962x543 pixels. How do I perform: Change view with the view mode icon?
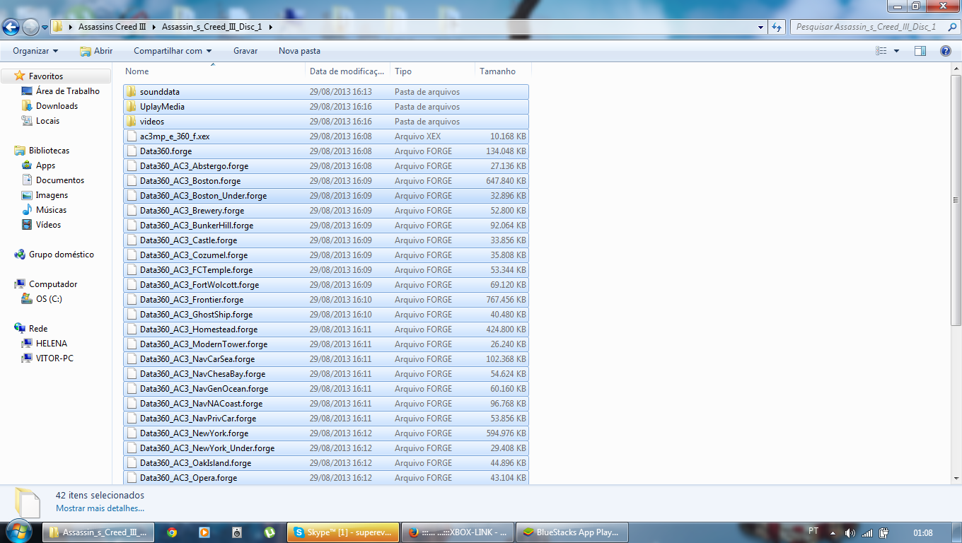(x=881, y=51)
